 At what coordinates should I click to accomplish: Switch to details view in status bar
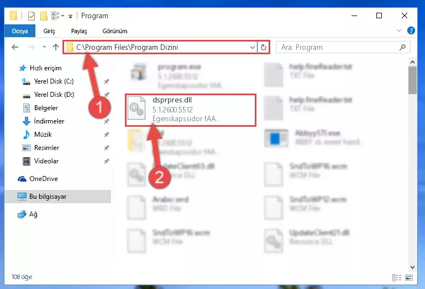pos(397,277)
